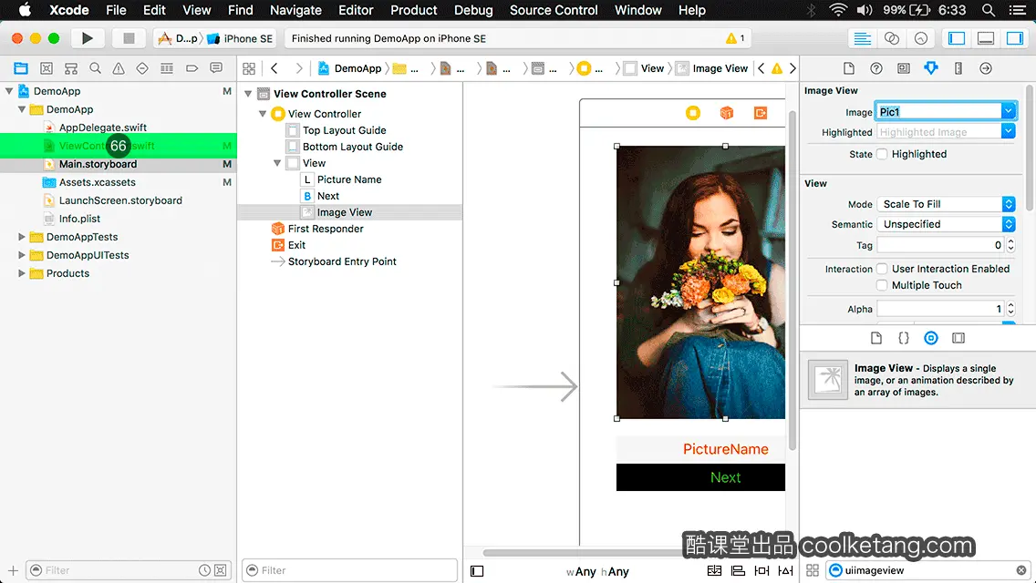Viewport: 1036px width, 583px height.
Task: Collapse the View Controller Scene
Action: [x=248, y=94]
